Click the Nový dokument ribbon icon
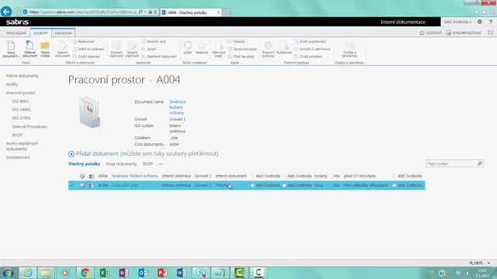The image size is (497, 279). pyautogui.click(x=11, y=49)
